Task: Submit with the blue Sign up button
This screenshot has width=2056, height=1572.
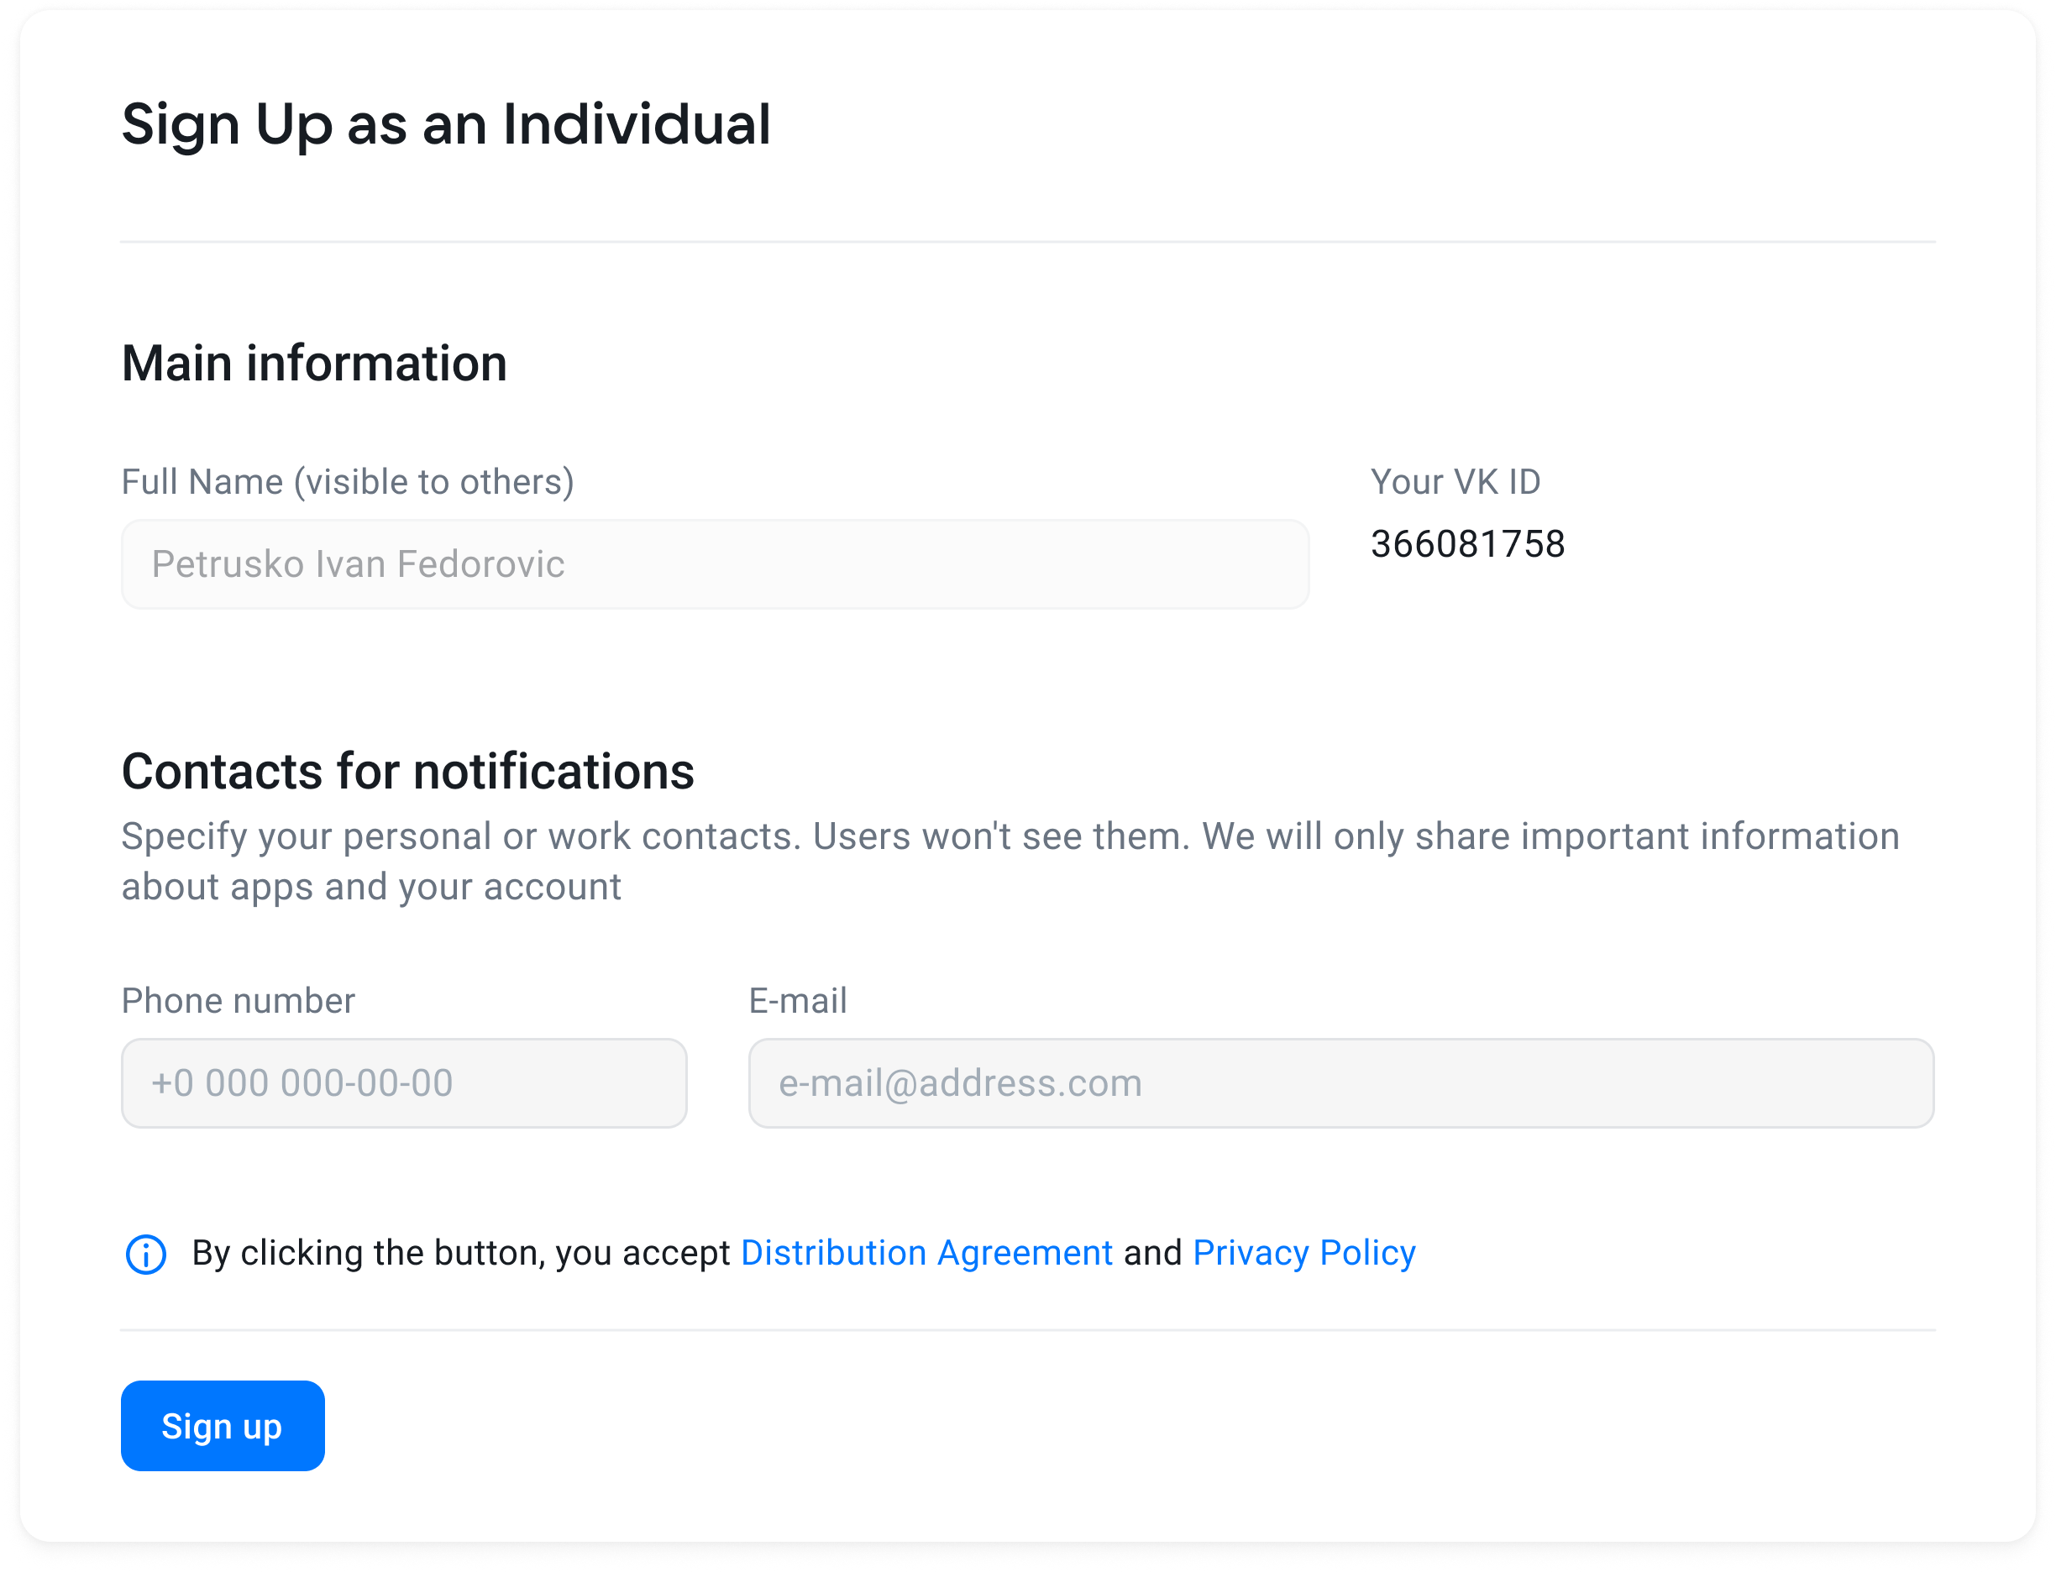Action: [223, 1426]
